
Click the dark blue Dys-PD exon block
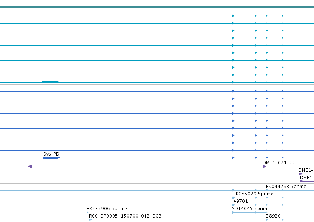[51, 158]
